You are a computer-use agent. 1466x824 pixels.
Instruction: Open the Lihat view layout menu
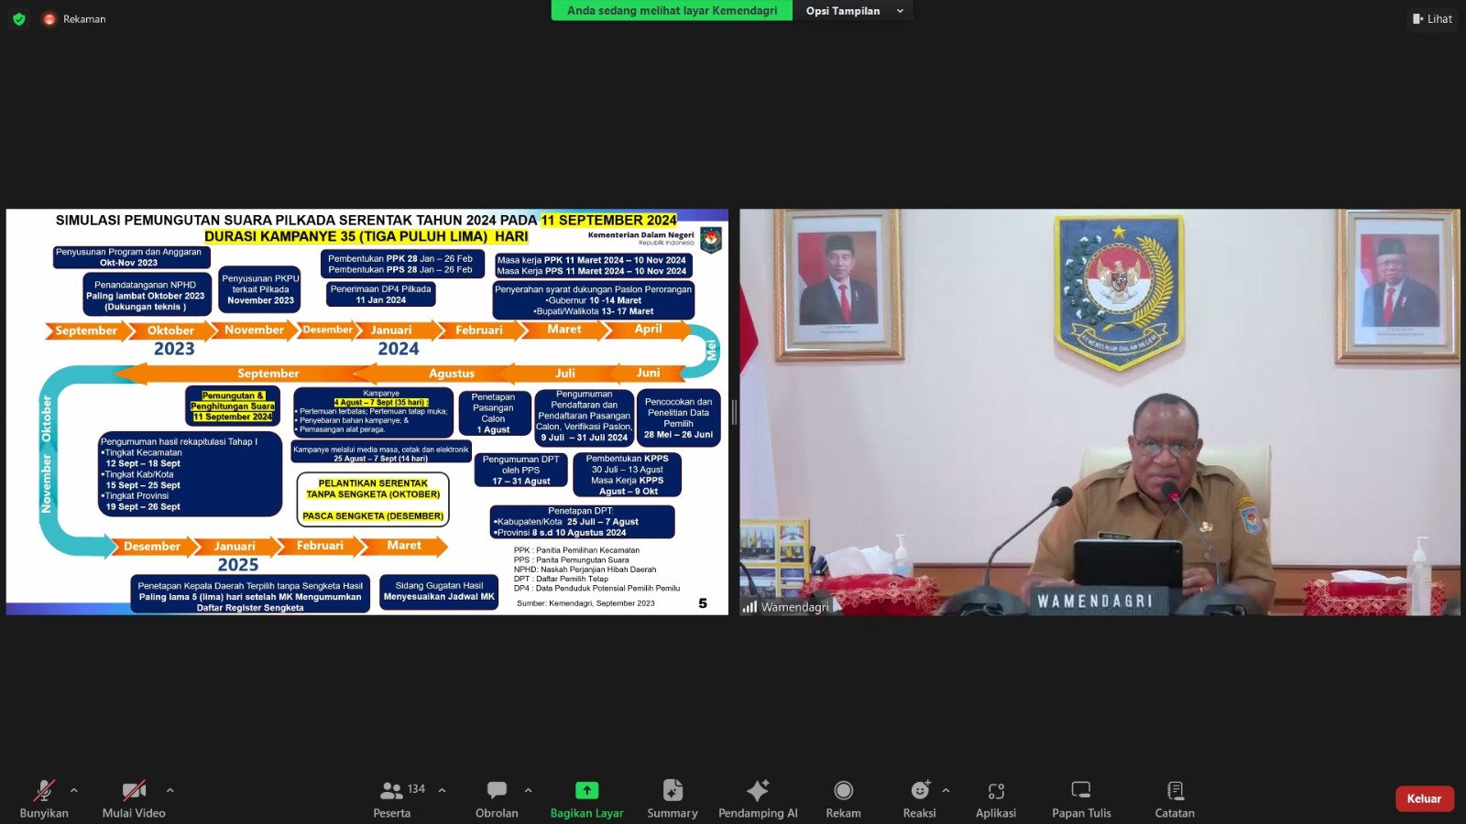(1432, 18)
